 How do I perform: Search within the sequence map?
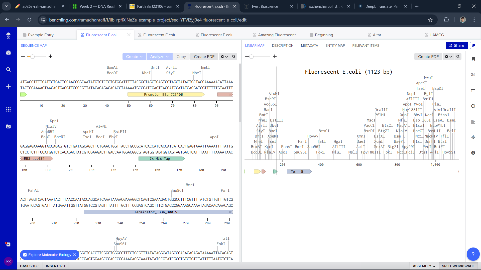pyautogui.click(x=234, y=57)
